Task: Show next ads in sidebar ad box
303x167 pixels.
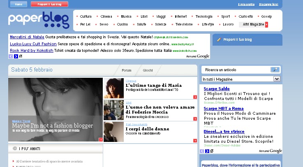Action: (x=207, y=151)
